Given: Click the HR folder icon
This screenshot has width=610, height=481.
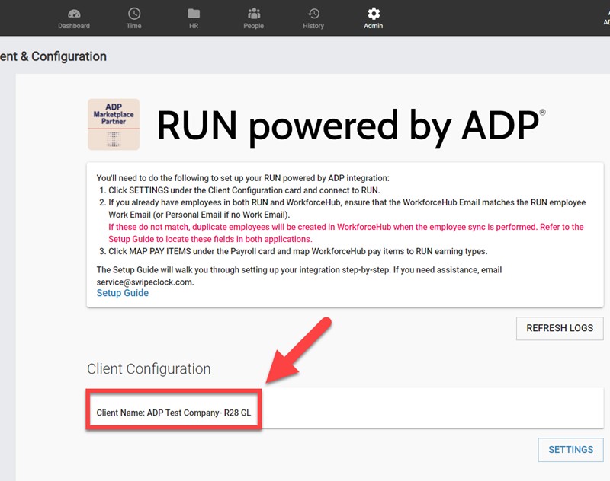Looking at the screenshot, I should point(193,14).
